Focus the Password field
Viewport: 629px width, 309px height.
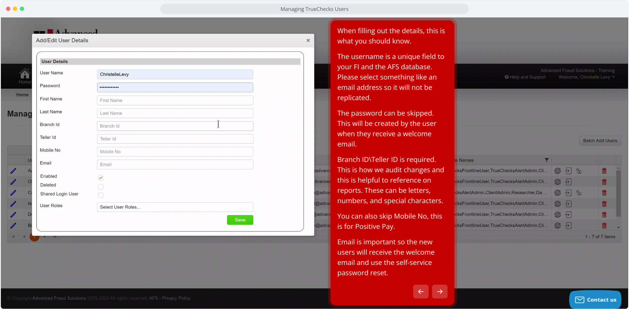point(175,87)
